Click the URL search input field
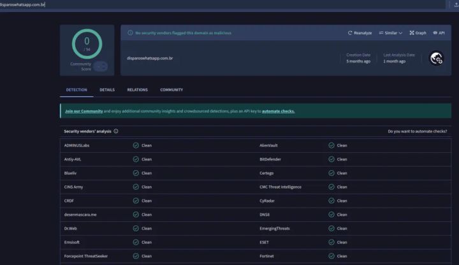 pos(222,4)
